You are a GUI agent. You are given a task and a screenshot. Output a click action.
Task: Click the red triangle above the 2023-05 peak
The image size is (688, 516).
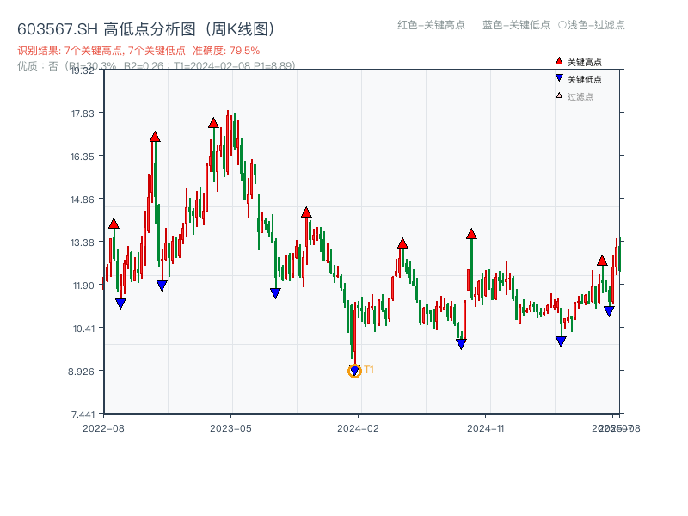pyautogui.click(x=212, y=123)
